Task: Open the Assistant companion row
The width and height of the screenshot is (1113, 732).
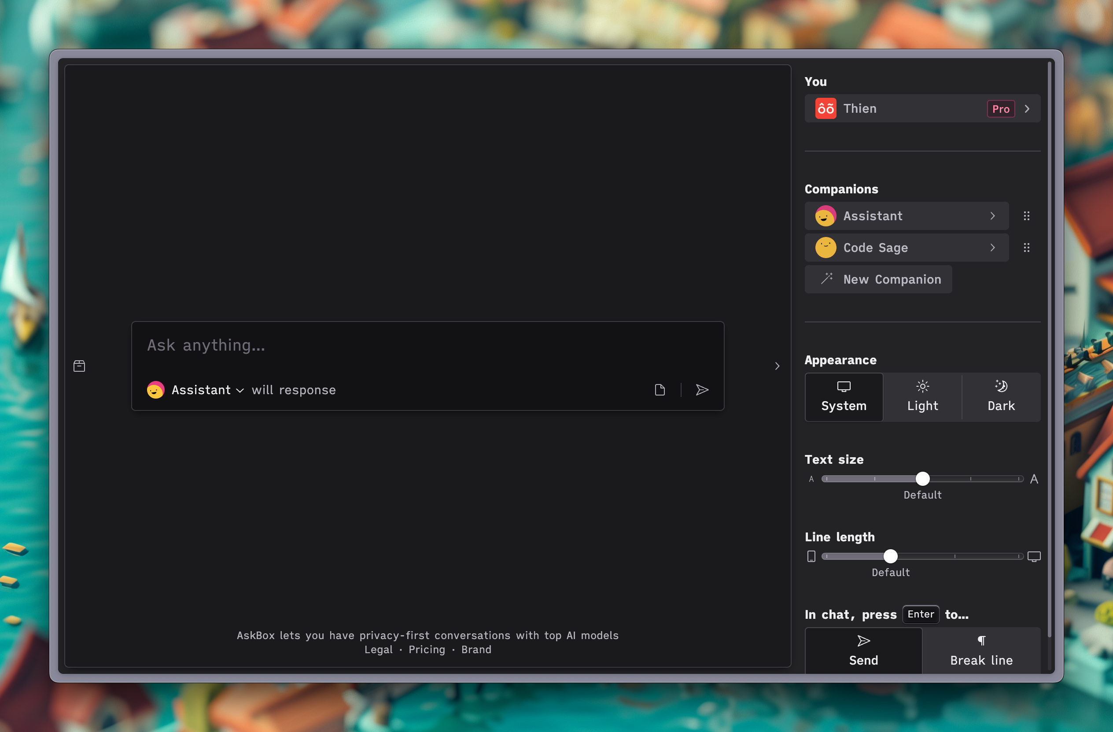Action: [907, 216]
